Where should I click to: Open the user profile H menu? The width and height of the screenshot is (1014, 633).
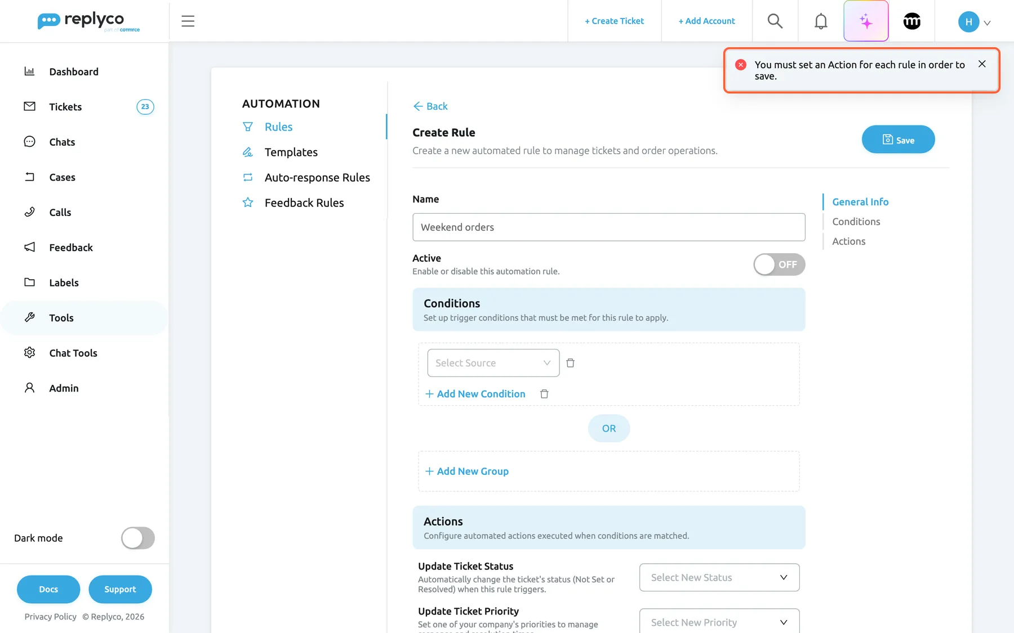click(975, 22)
